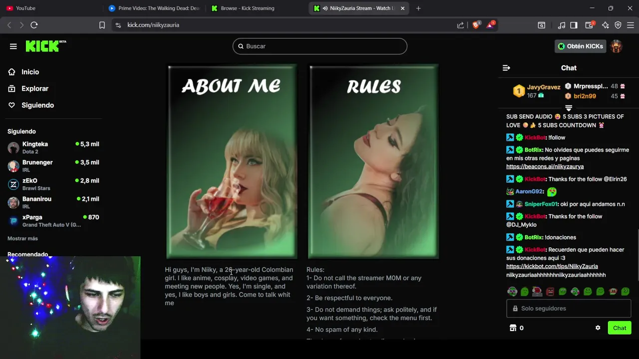This screenshot has height=359, width=639.
Task: Switch to the YouTube tab
Action: click(51, 8)
